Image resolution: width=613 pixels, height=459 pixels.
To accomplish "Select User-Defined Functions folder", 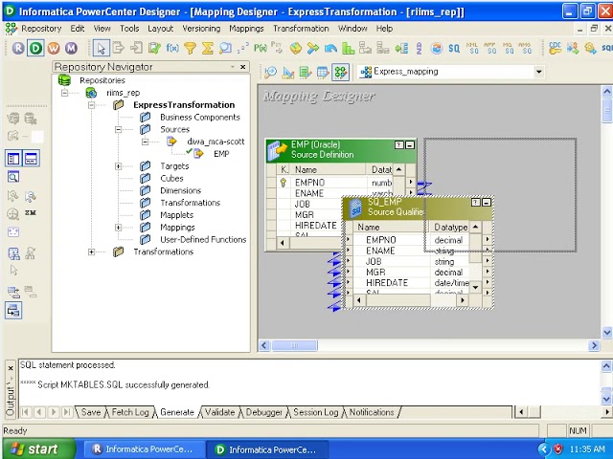I will click(203, 239).
